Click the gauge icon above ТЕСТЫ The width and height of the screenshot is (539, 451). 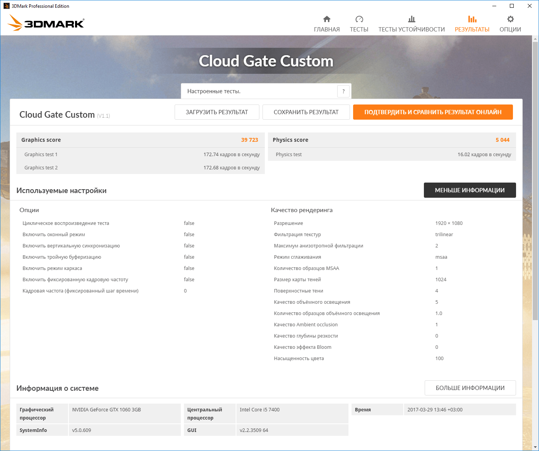coord(359,19)
